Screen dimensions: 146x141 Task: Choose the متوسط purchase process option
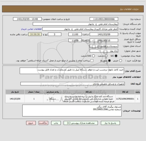109,61
